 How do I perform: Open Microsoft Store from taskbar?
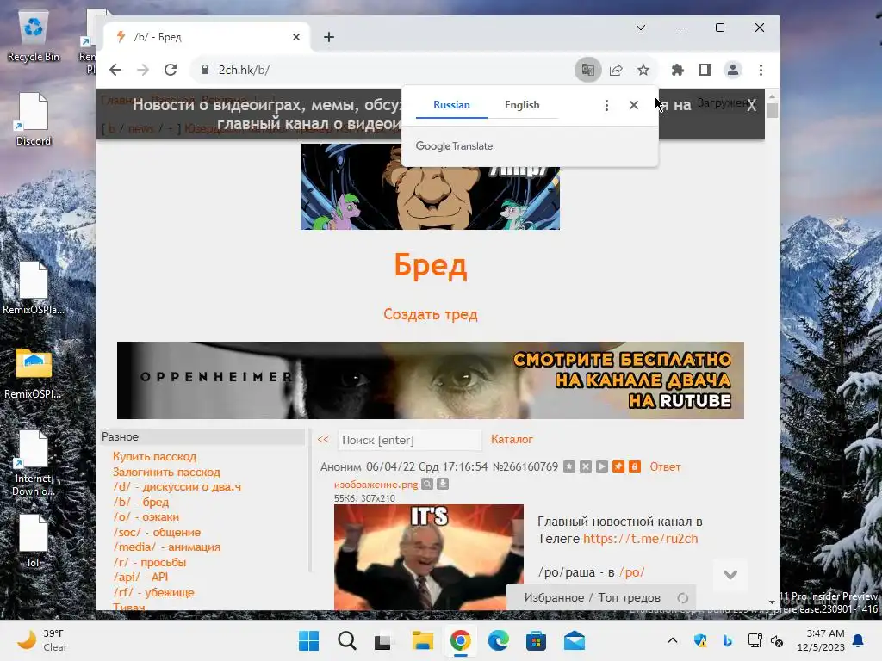pos(536,640)
